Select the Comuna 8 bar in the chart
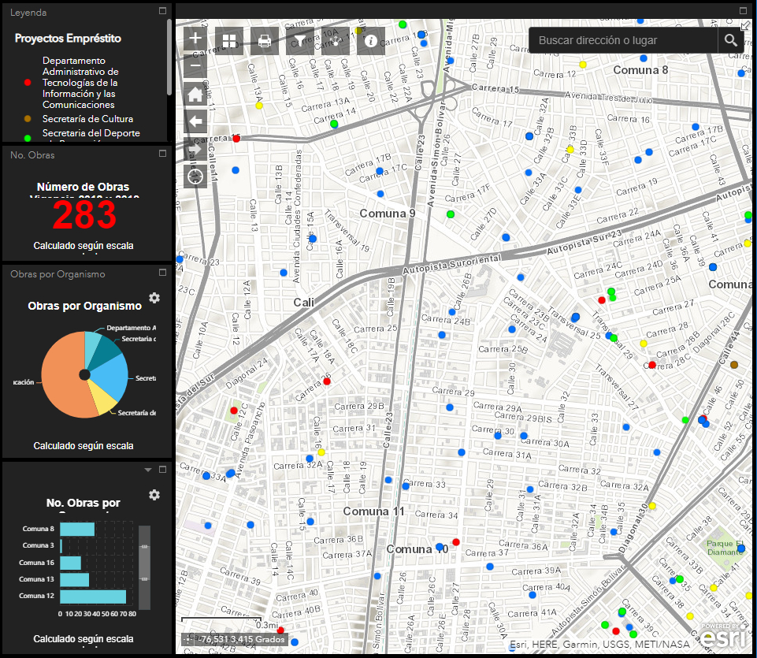This screenshot has height=658, width=757. [76, 529]
